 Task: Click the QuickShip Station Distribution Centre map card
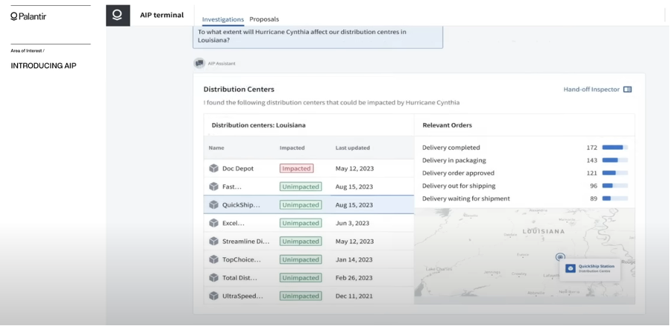[x=590, y=269]
